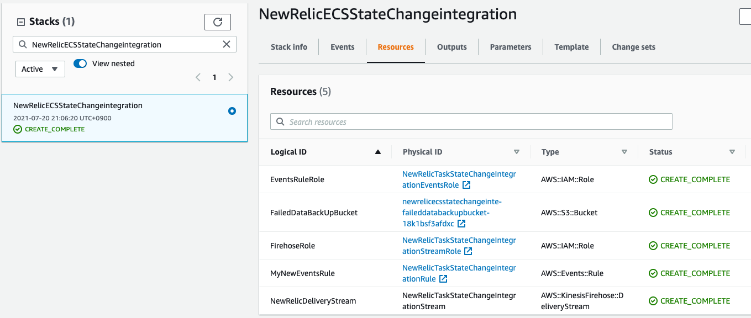751x318 pixels.
Task: Sort by Physical ID column arrow
Action: pyautogui.click(x=517, y=152)
